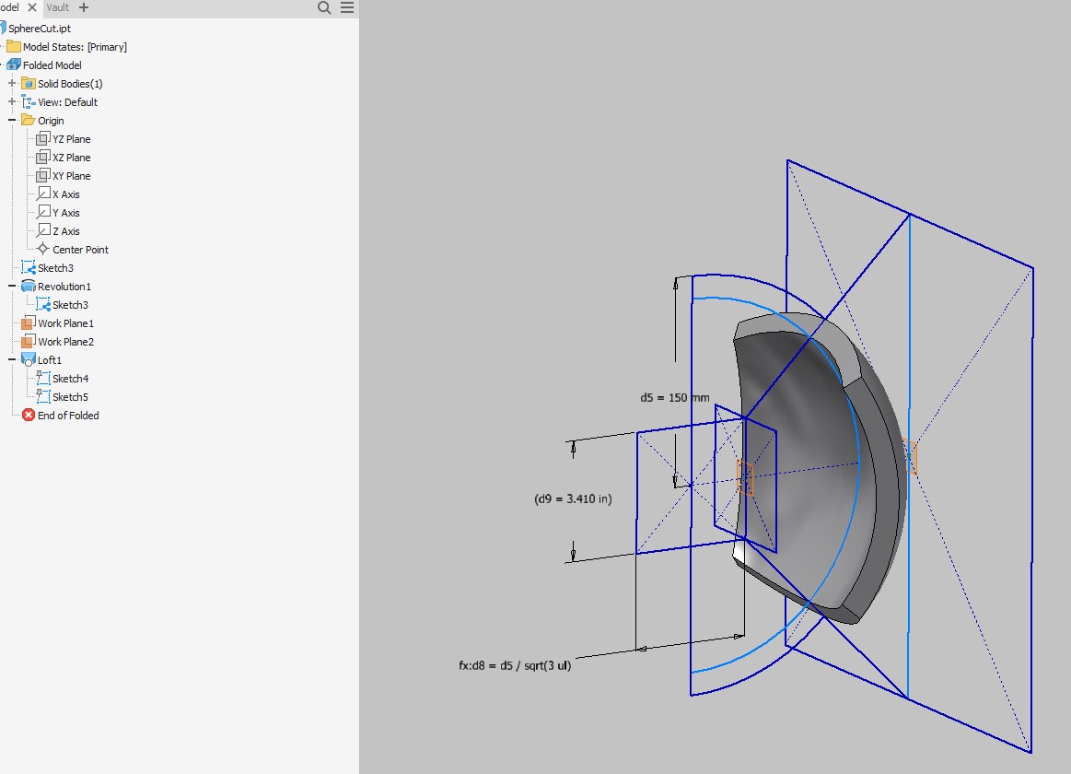Switch to the Vault tab
Screen dimensions: 1071x774
pos(57,7)
